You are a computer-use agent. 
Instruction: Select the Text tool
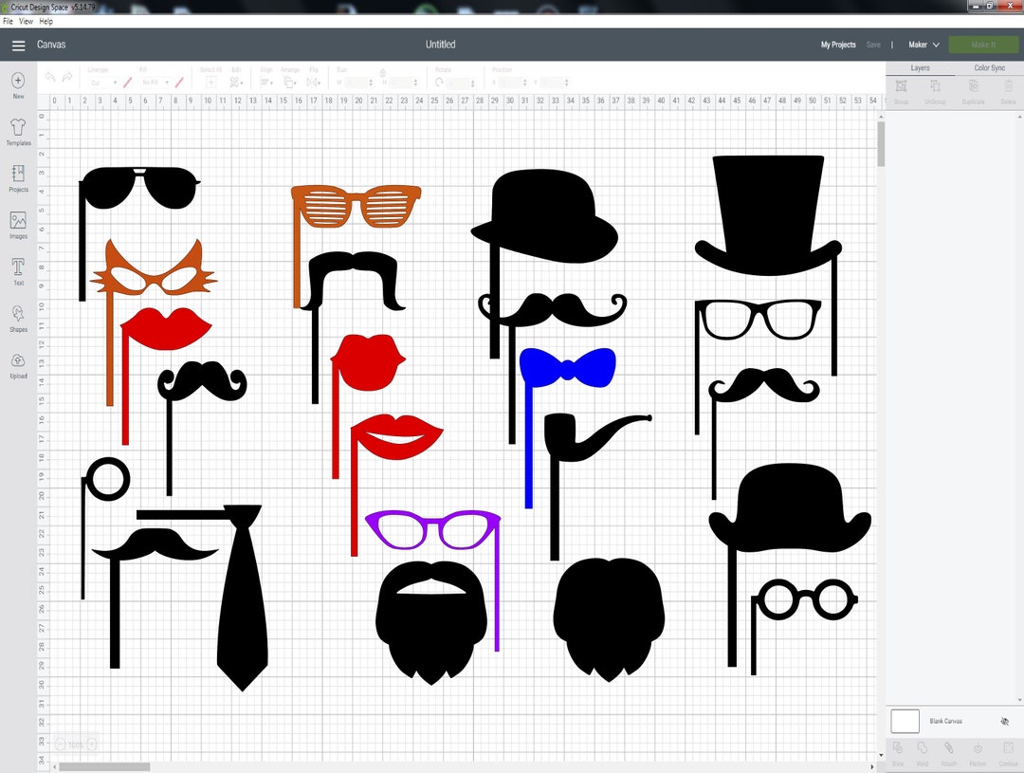(18, 272)
